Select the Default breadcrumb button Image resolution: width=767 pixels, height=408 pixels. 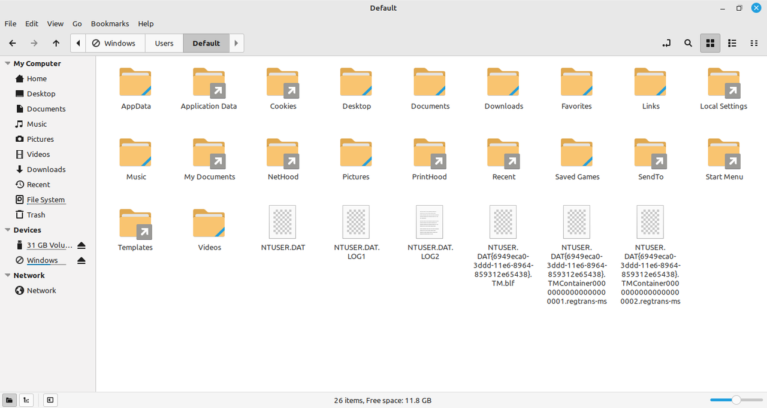[x=206, y=43]
